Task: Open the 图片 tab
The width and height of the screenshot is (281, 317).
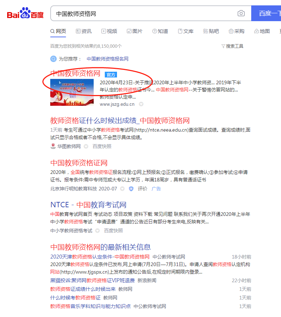Action: [x=135, y=31]
